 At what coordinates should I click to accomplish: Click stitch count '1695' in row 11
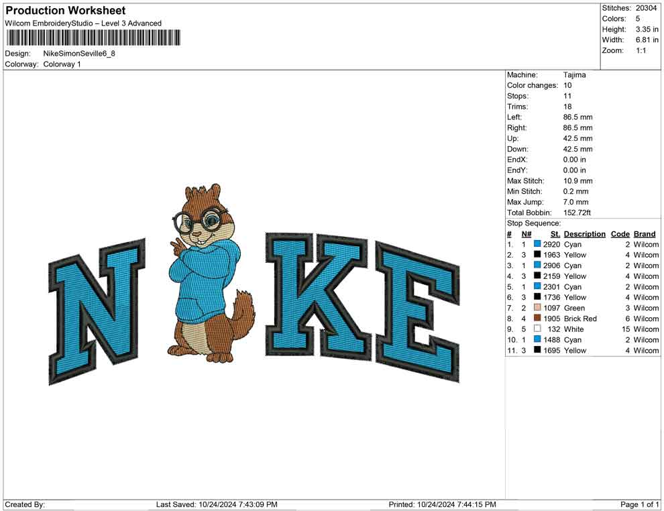552,350
